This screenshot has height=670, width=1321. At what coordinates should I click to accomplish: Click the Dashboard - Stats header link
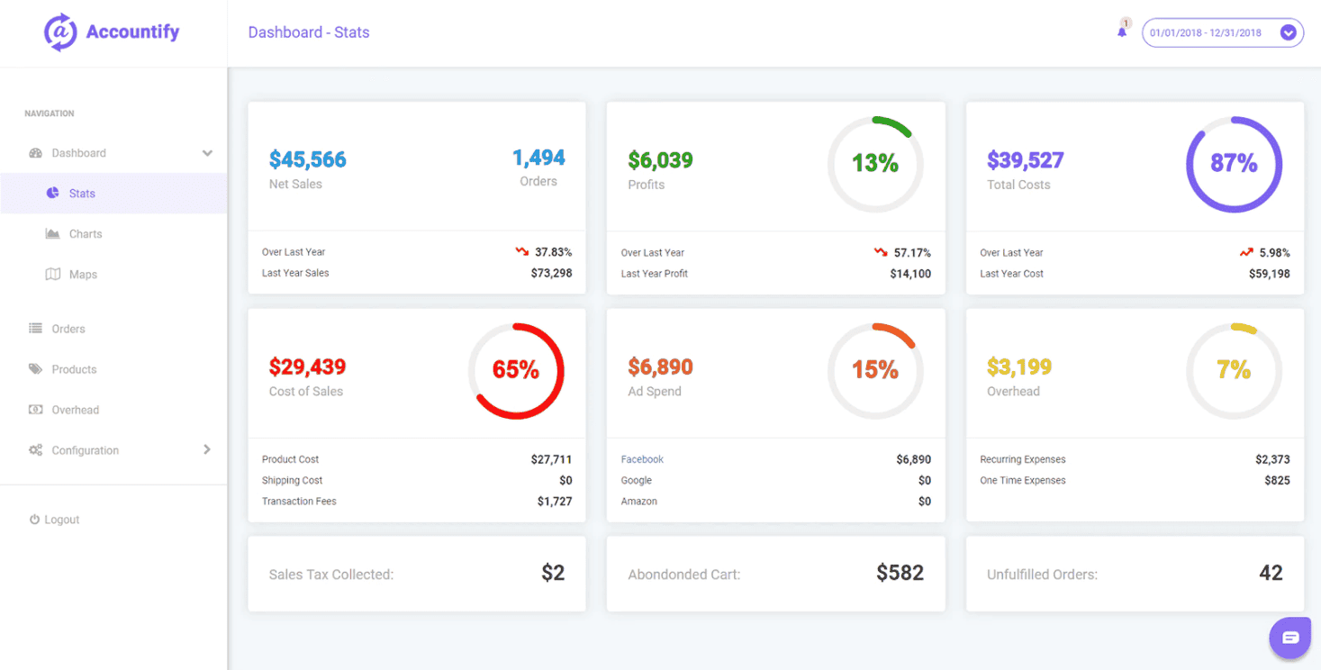(309, 32)
